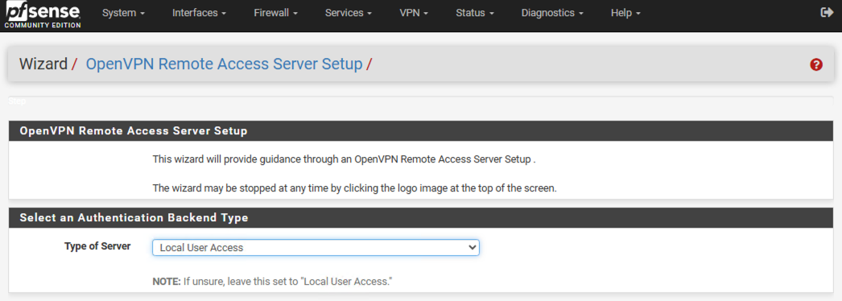This screenshot has height=301, width=842.
Task: Open the Diagnostics menu
Action: (552, 13)
